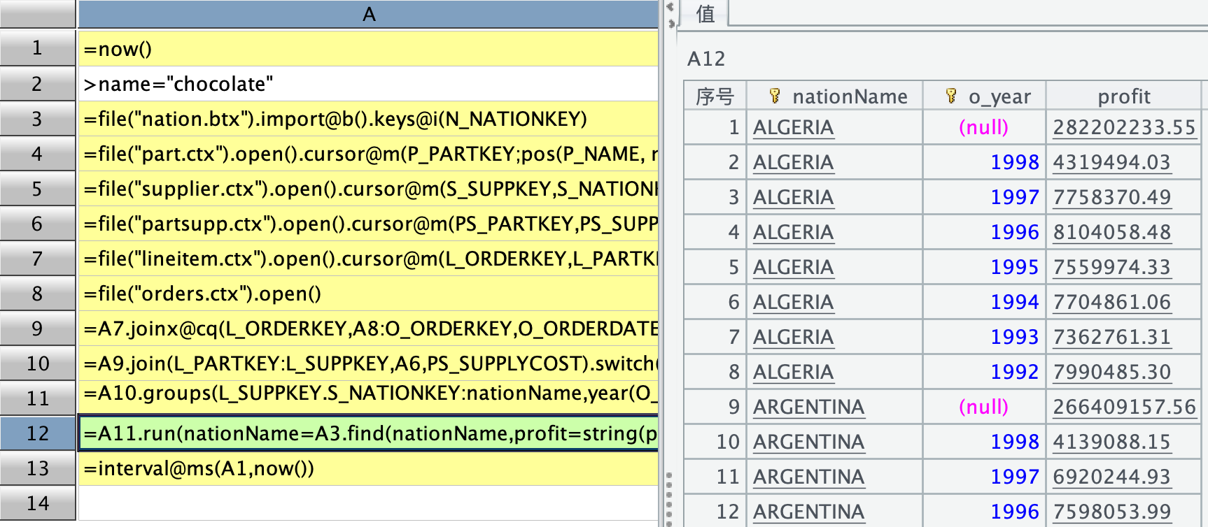Select row header 8
The width and height of the screenshot is (1208, 527).
pyautogui.click(x=38, y=294)
